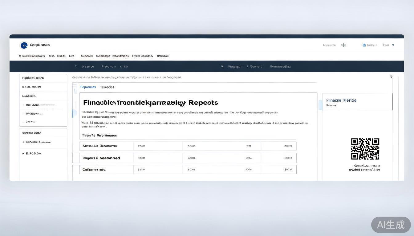
Task: Click the small dot icon at the header's far right
Action: (393, 45)
